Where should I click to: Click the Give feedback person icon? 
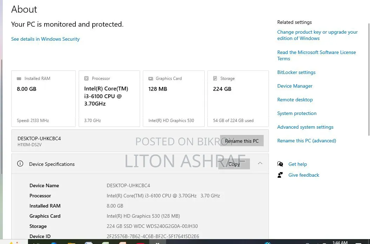click(280, 175)
